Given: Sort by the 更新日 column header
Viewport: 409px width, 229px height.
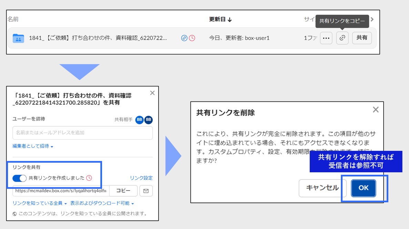Looking at the screenshot, I should (220, 20).
